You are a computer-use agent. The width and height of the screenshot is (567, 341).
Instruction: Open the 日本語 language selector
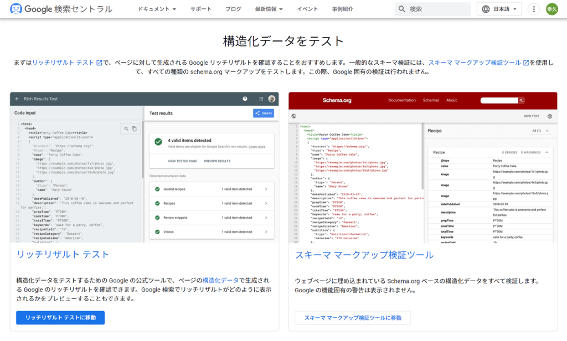click(499, 9)
